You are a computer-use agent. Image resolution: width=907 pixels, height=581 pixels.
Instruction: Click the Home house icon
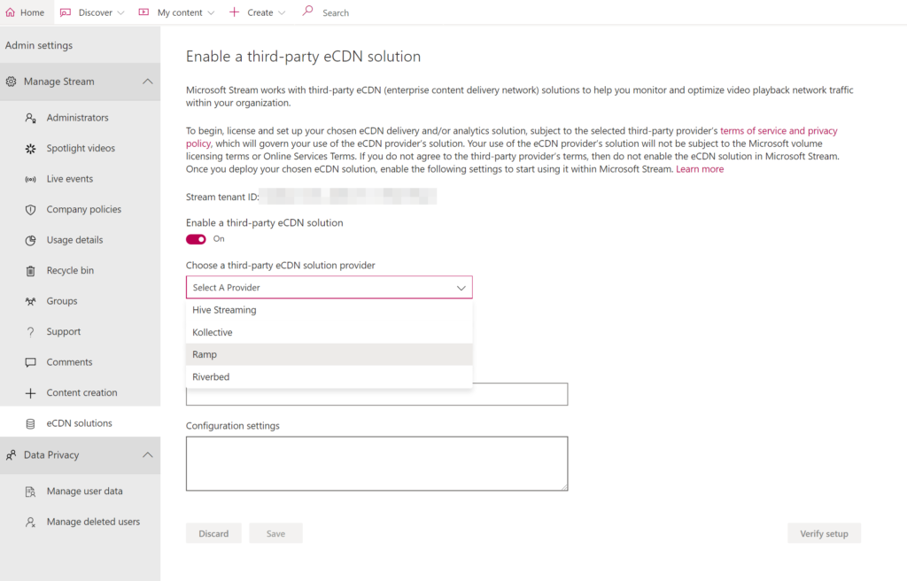tap(11, 12)
